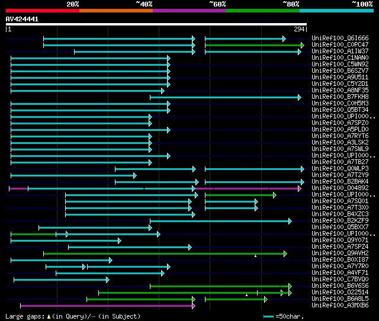Click the UniRef100_B2KZF9 label
Image resolution: width=379 pixels, height=321 pixels.
click(340, 221)
